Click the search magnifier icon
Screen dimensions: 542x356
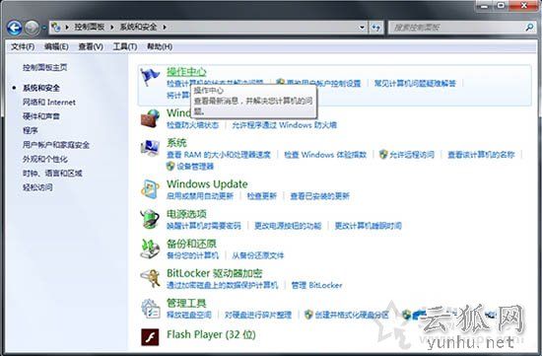click(529, 27)
